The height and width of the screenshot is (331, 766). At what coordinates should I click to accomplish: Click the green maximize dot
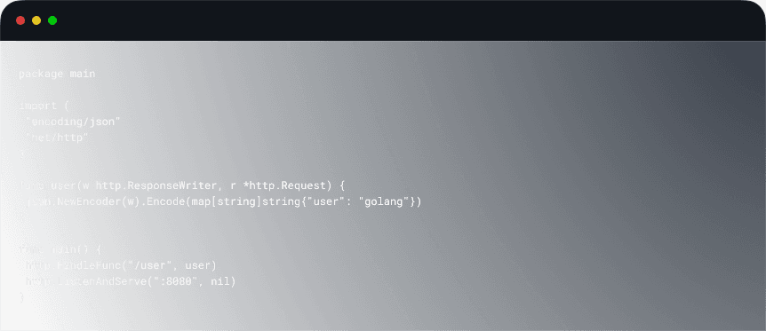(52, 20)
